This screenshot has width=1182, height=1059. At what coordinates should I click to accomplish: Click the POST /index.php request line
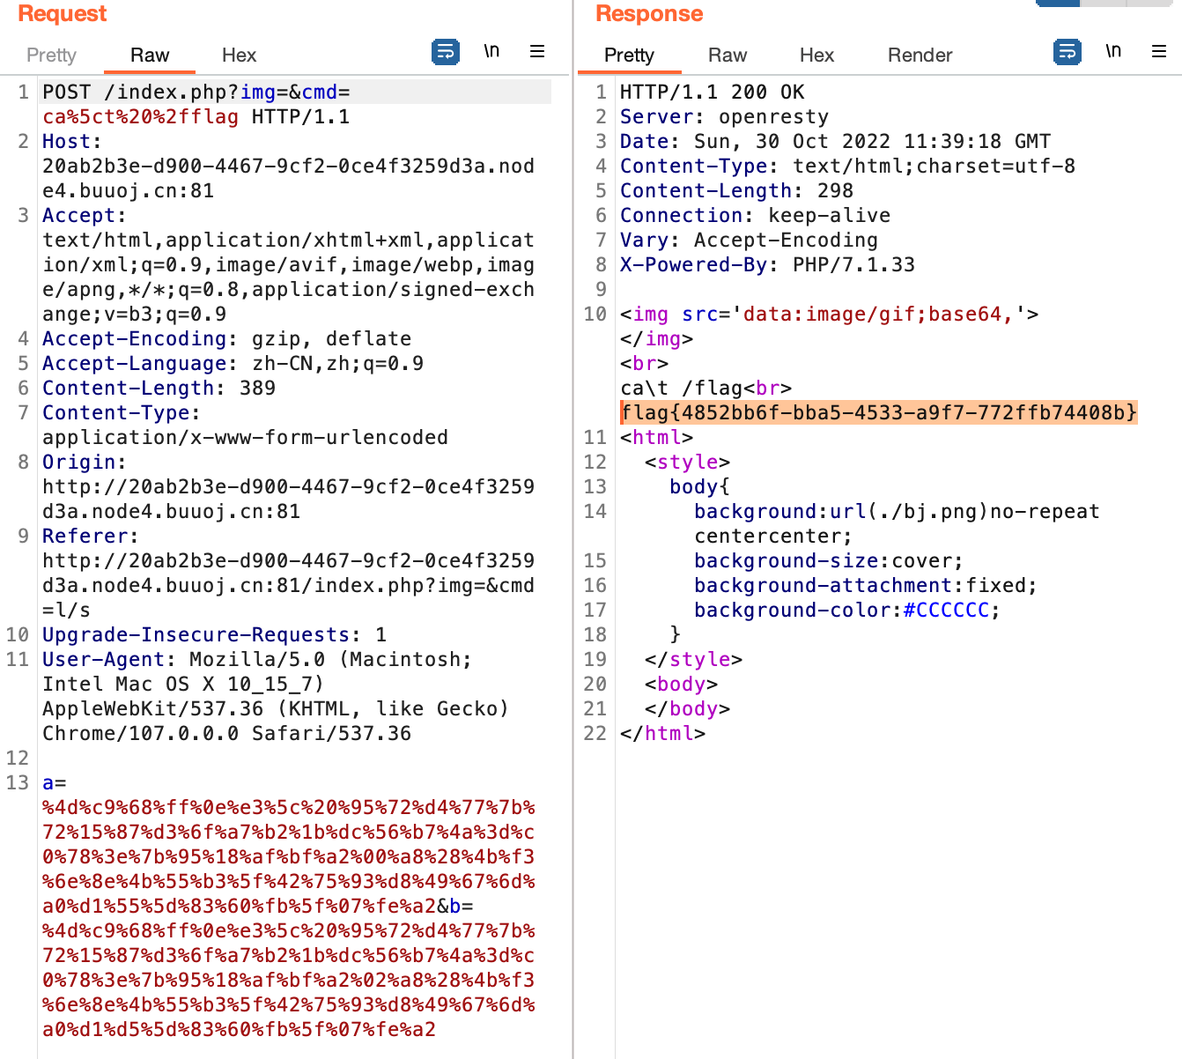[x=196, y=92]
